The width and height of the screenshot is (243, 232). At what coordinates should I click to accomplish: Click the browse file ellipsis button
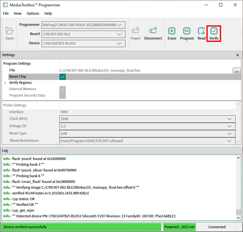(237, 70)
